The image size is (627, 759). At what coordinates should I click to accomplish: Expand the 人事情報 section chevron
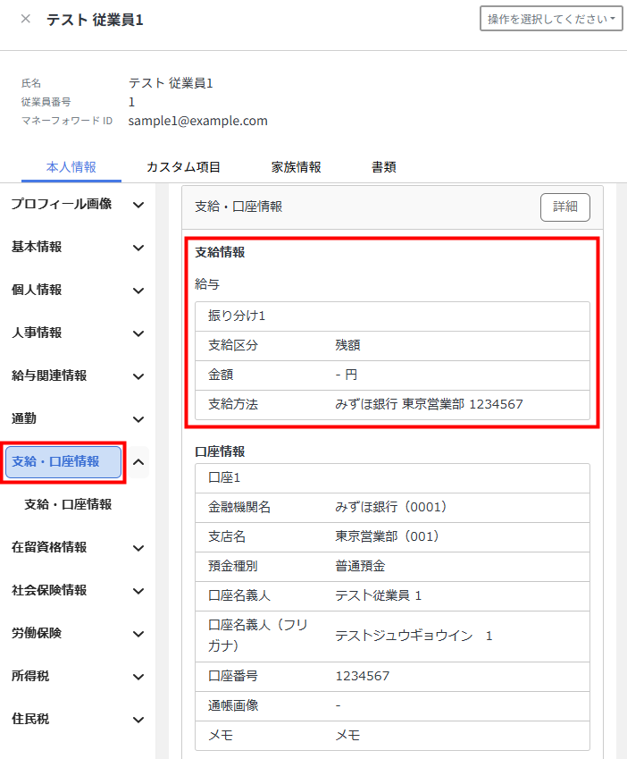(x=138, y=333)
